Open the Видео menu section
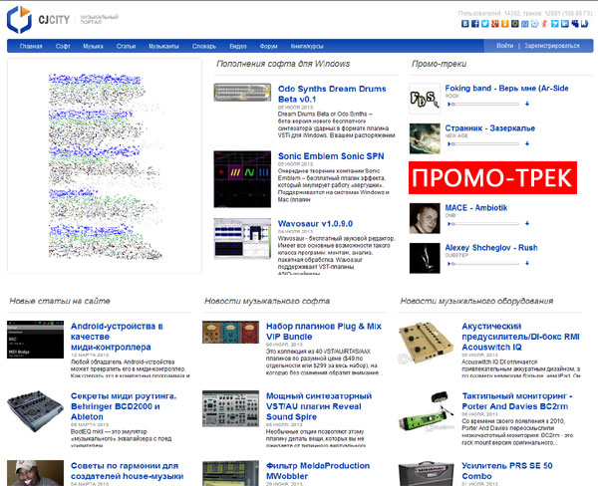This screenshot has height=486, width=598. click(238, 46)
